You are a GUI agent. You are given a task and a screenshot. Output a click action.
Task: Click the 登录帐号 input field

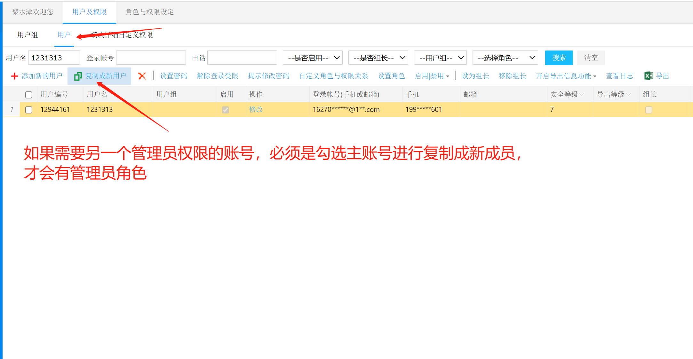click(151, 58)
